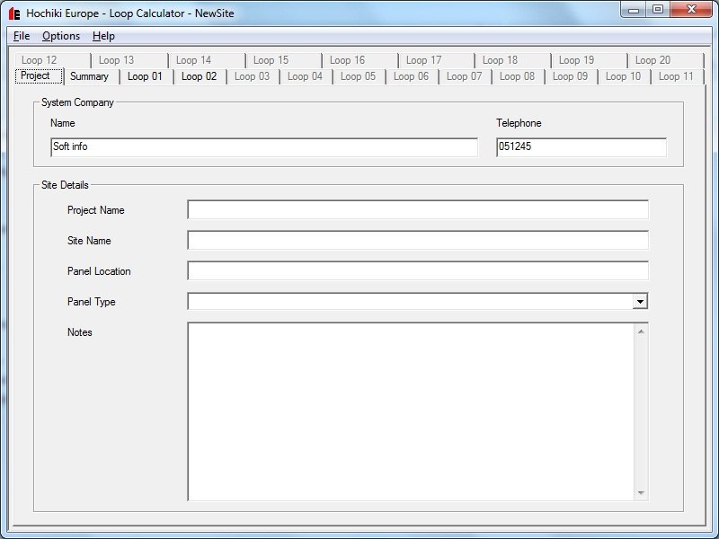The image size is (719, 539).
Task: Go to the Loop 05 tab
Action: click(358, 76)
